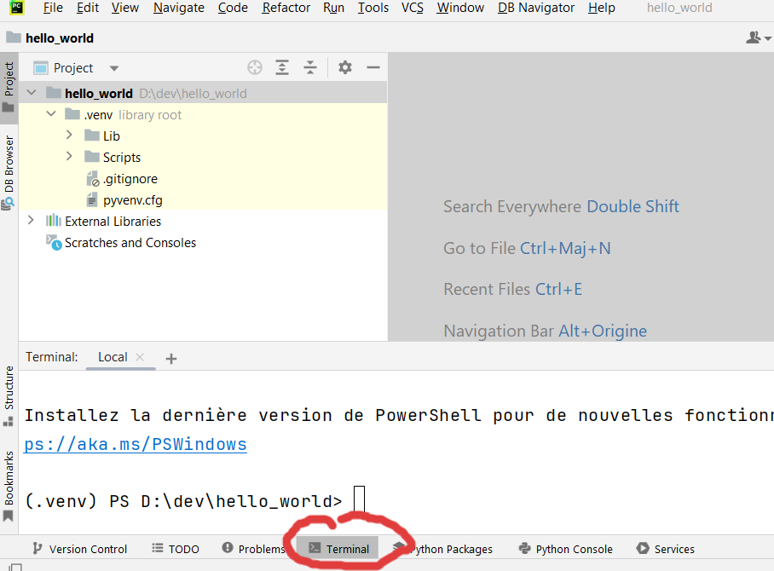Open the Refactor menu

286,8
